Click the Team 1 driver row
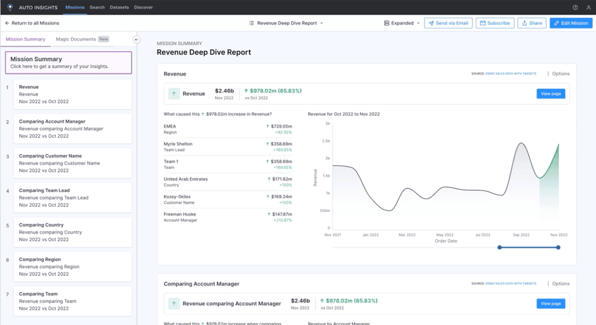596x325 pixels. pos(228,164)
